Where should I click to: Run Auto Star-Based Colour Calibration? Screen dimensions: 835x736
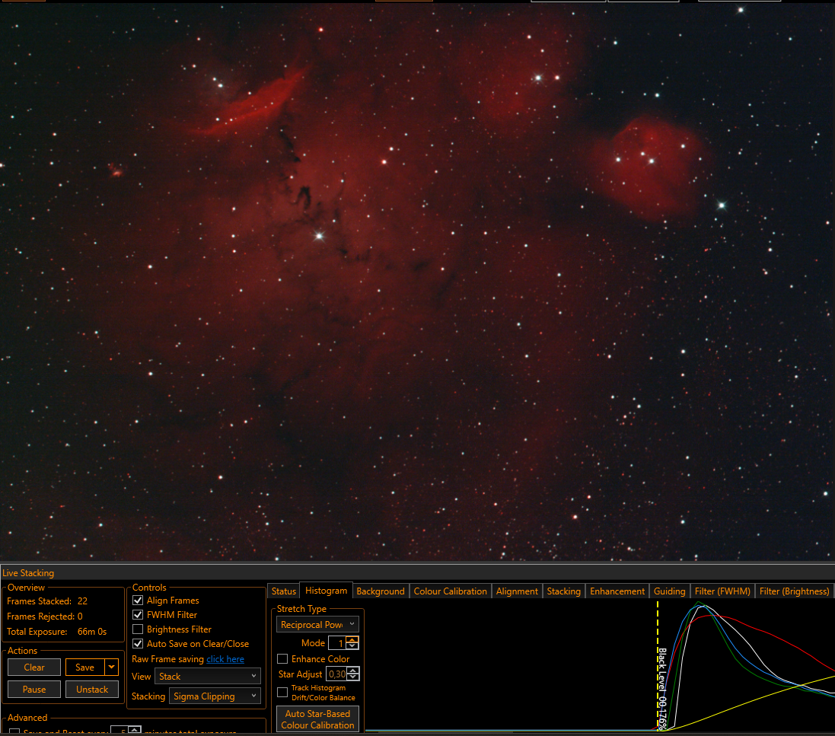(x=317, y=719)
